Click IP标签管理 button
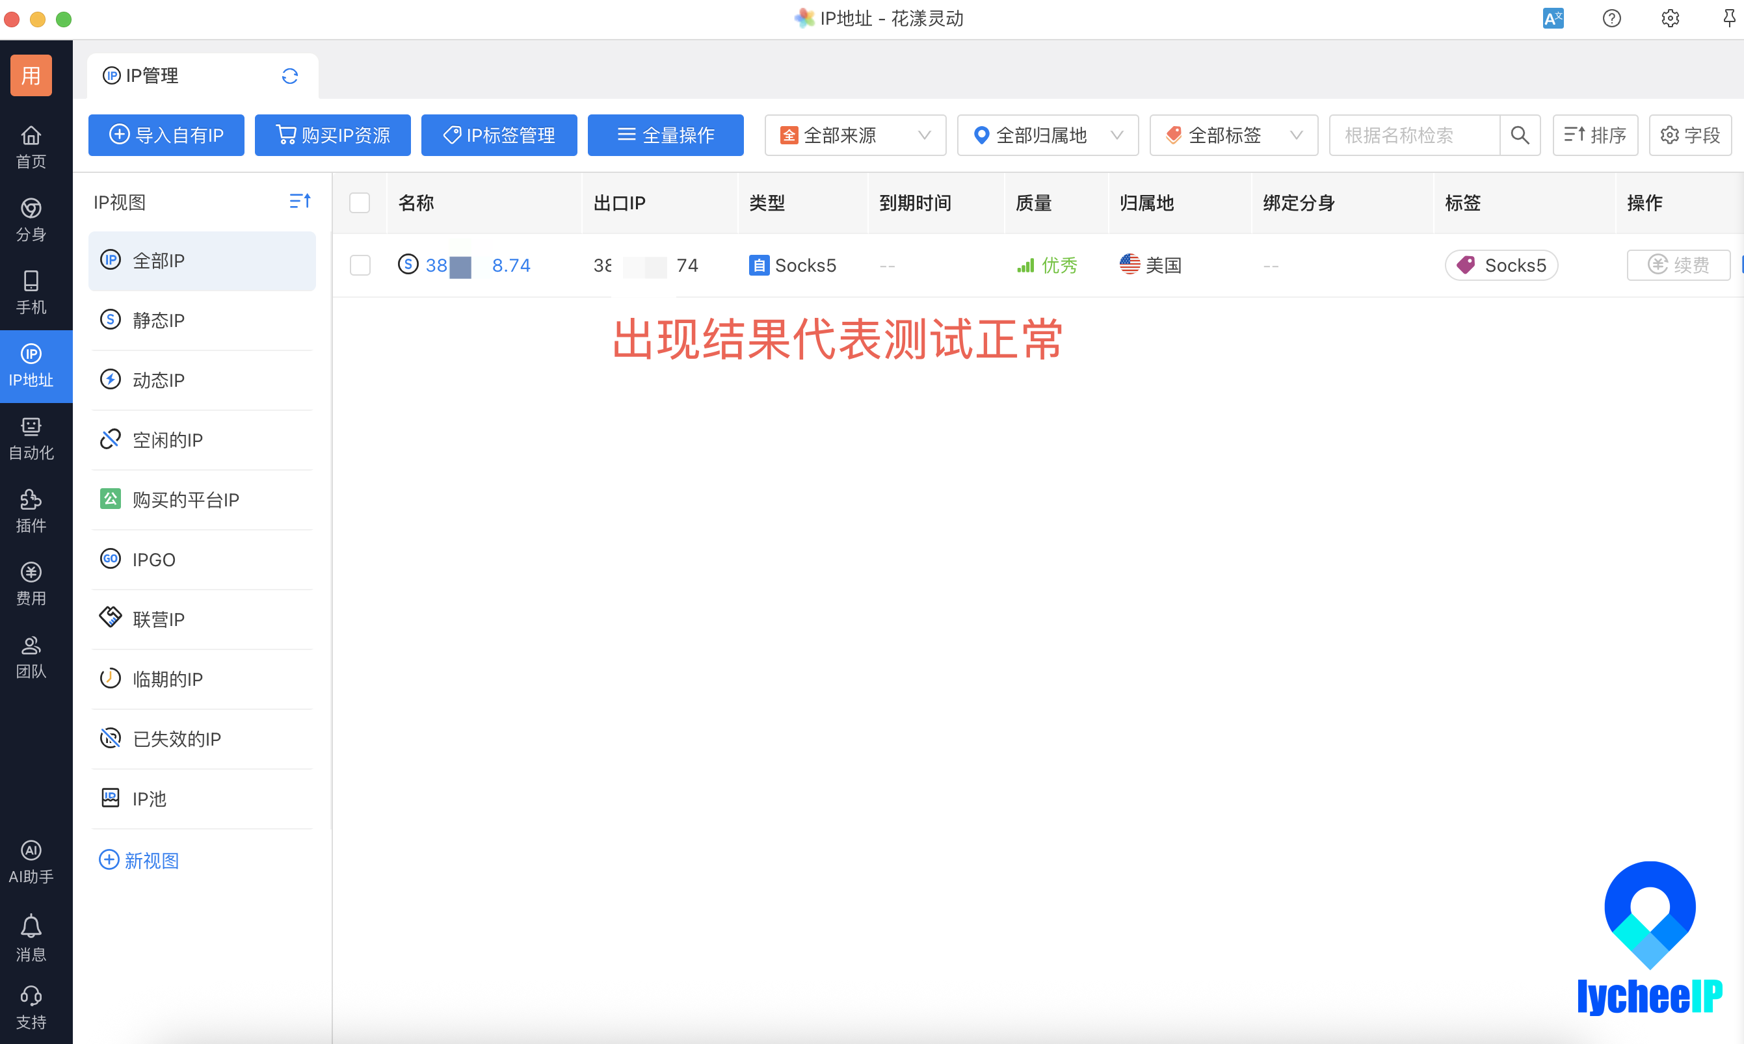The width and height of the screenshot is (1744, 1044). click(499, 135)
